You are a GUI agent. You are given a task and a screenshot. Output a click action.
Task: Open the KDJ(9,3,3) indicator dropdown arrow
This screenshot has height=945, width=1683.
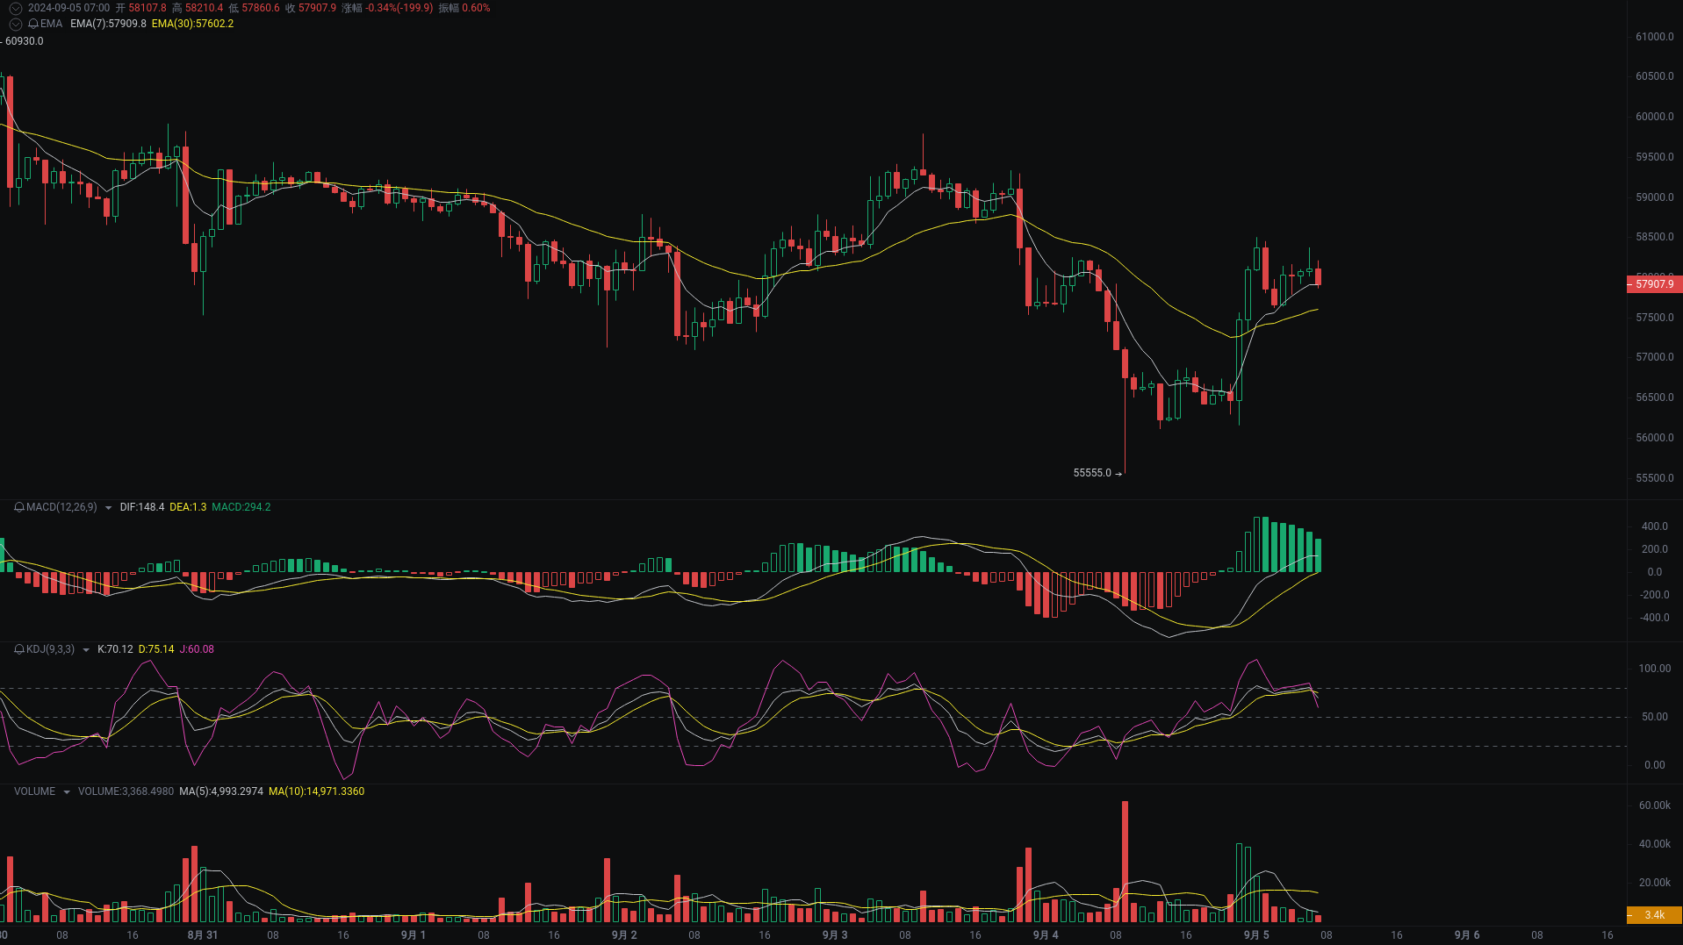(86, 650)
